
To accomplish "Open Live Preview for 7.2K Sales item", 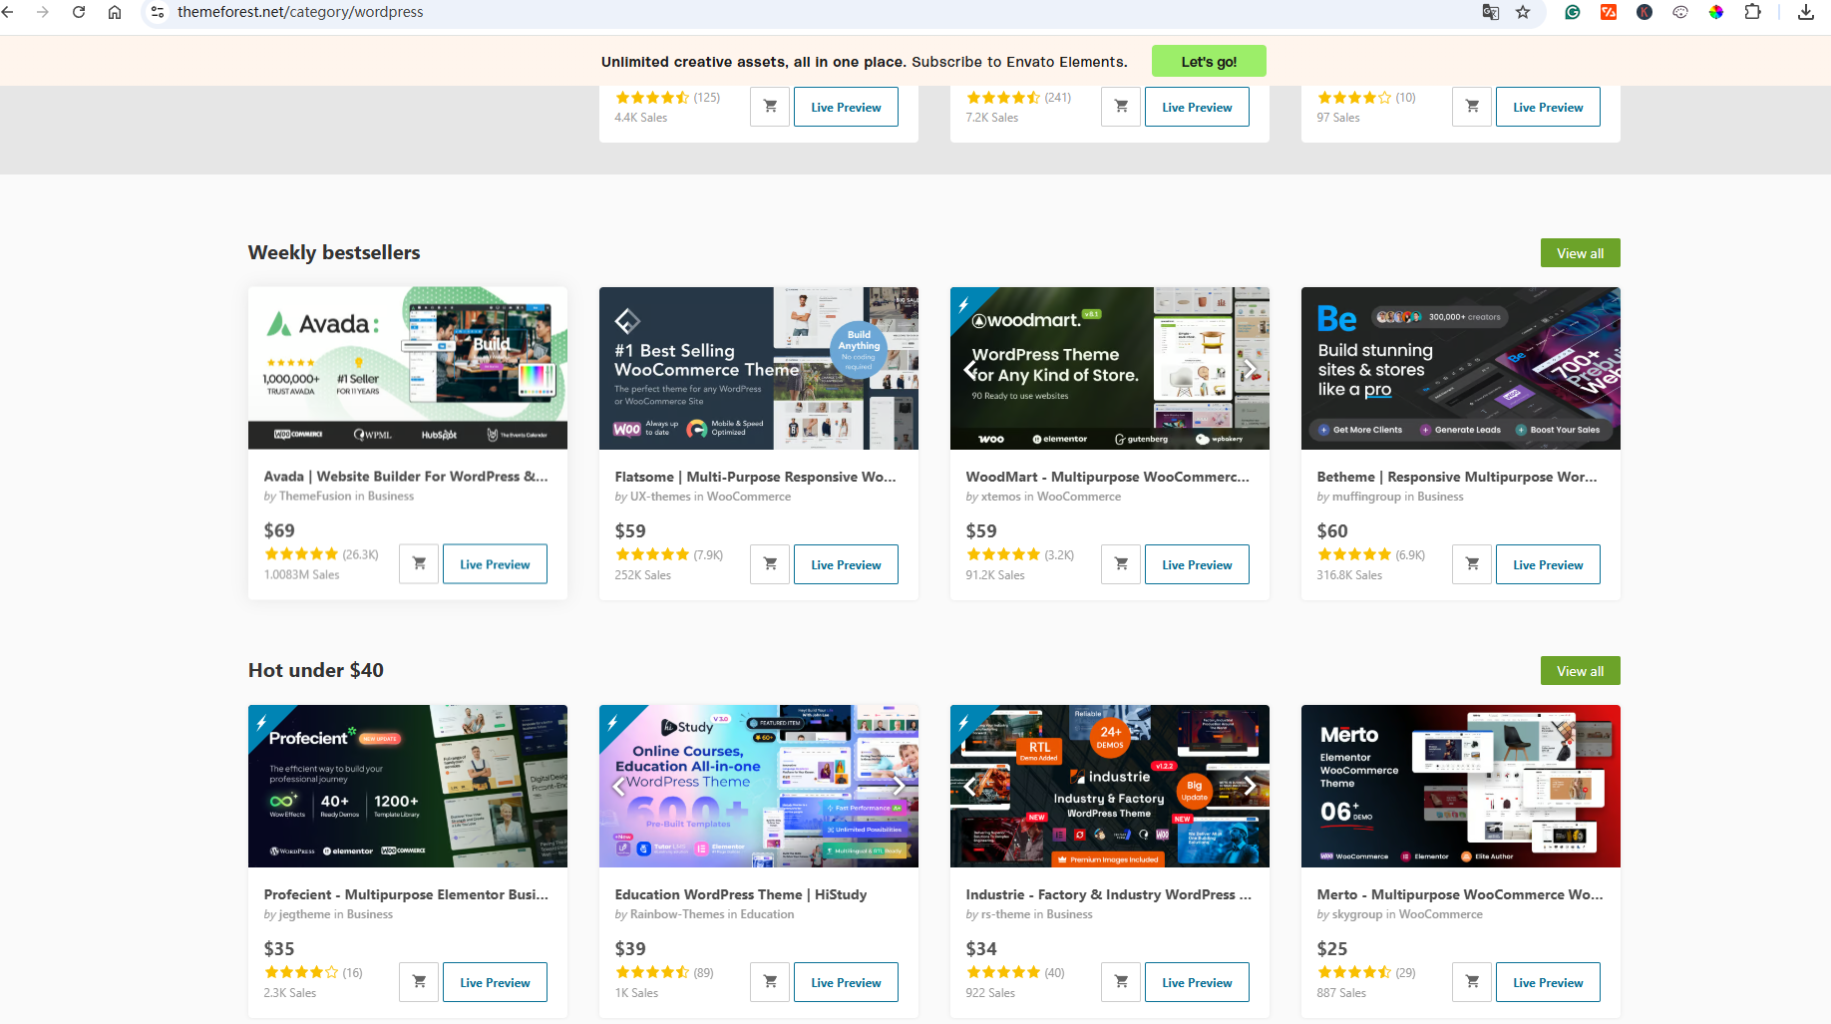I will click(x=1197, y=107).
